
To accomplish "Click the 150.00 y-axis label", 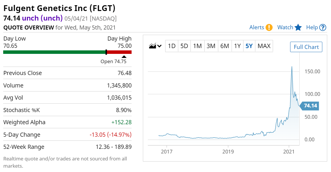I will tap(312, 72).
